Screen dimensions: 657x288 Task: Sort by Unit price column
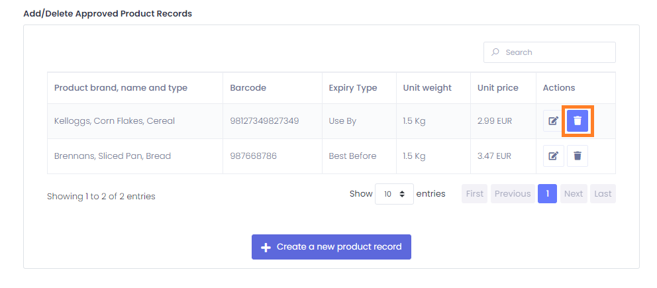point(498,88)
